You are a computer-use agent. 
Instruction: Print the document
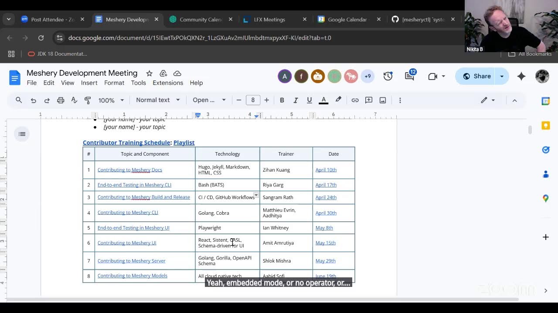pos(61,100)
